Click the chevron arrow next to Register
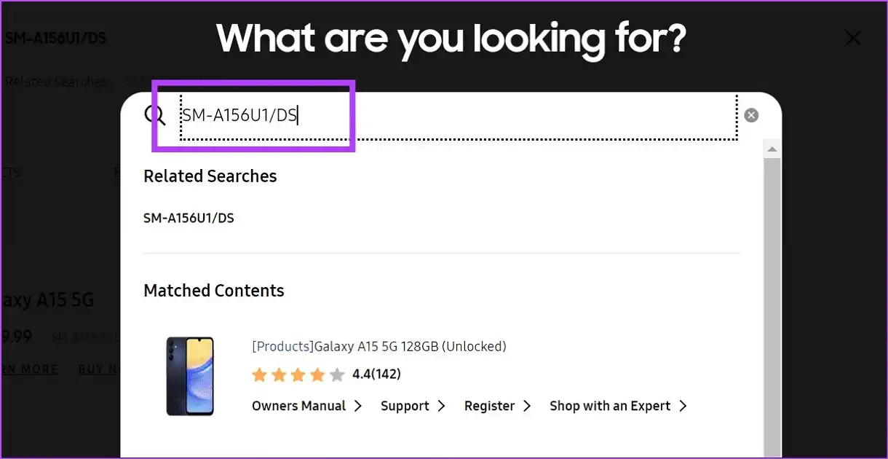 (527, 406)
